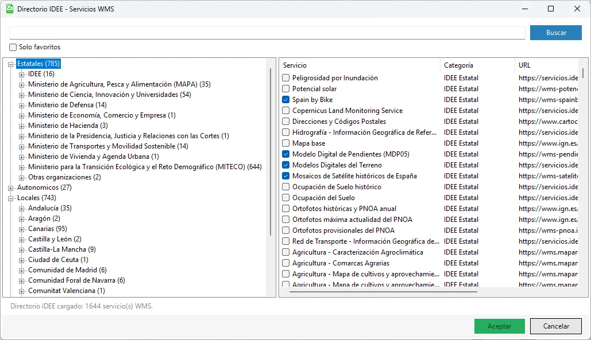The width and height of the screenshot is (591, 340).
Task: Click the Cancelar button
Action: 556,326
